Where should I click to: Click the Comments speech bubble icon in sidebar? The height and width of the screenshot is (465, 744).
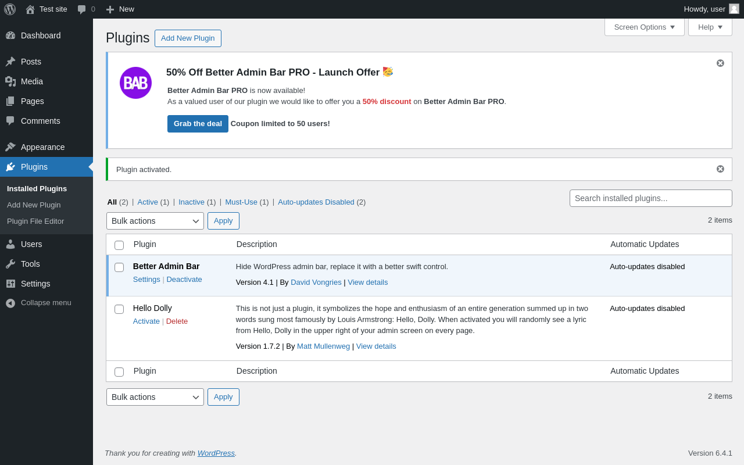[x=10, y=121]
